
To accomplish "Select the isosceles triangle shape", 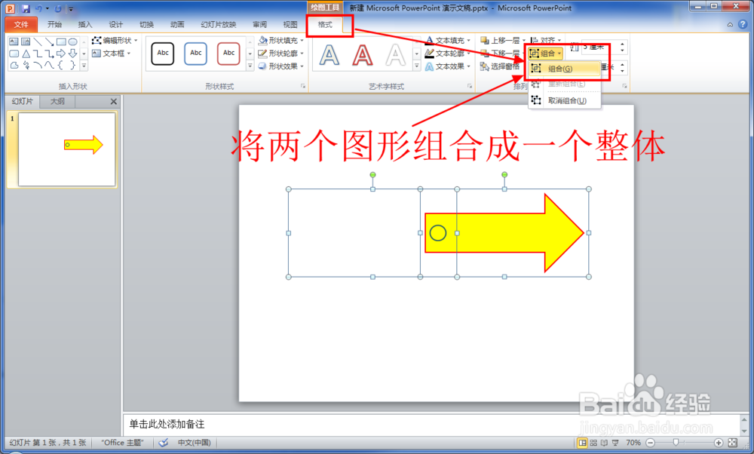I will tap(26, 54).
